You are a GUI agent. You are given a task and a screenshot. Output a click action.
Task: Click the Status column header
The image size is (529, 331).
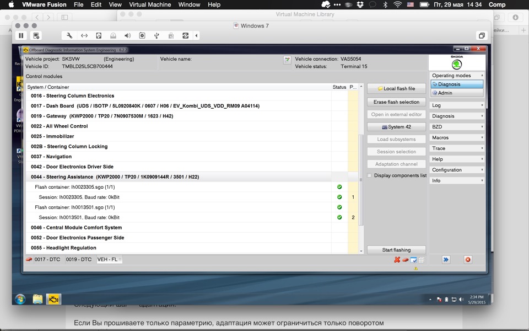coord(339,87)
